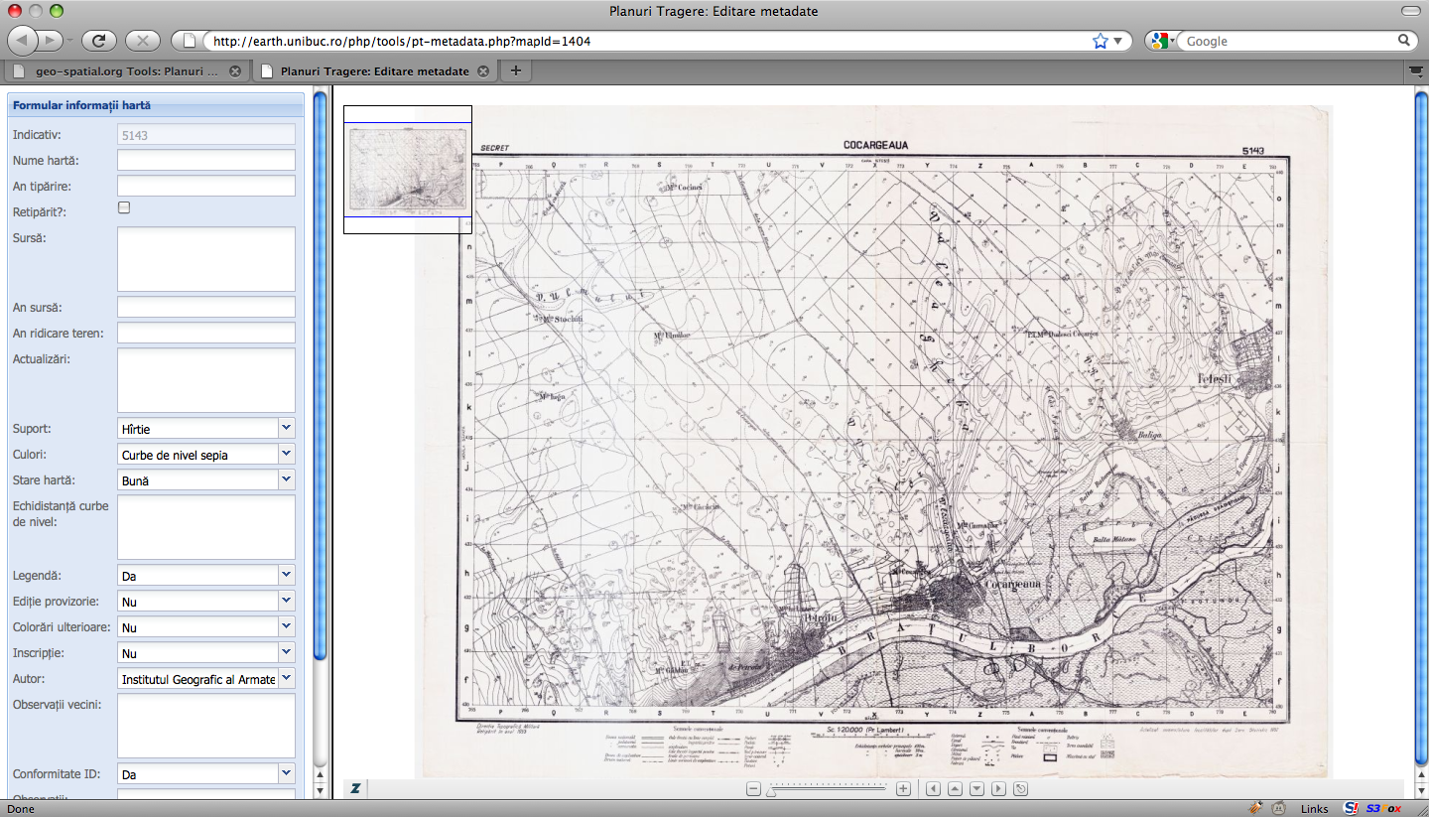
Task: Click the Actualizări text area
Action: (x=206, y=380)
